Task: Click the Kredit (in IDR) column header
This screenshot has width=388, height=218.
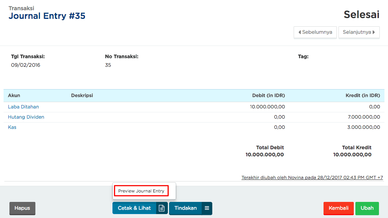Action: point(363,95)
